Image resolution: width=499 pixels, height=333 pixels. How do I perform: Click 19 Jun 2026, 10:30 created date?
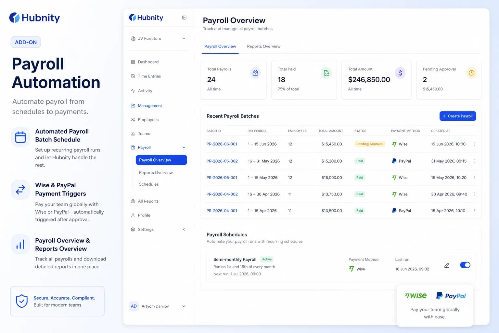(448, 144)
